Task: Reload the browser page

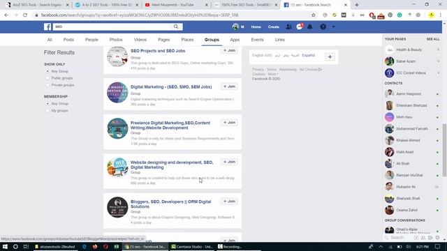Action: tap(25, 15)
